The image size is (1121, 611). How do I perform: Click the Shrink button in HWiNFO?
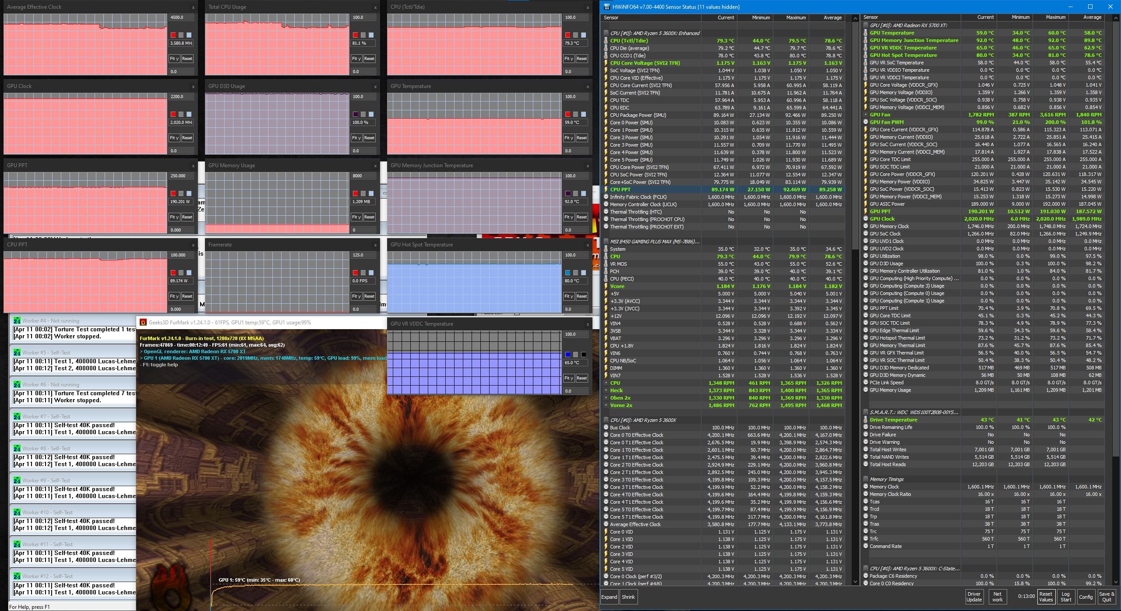[628, 597]
